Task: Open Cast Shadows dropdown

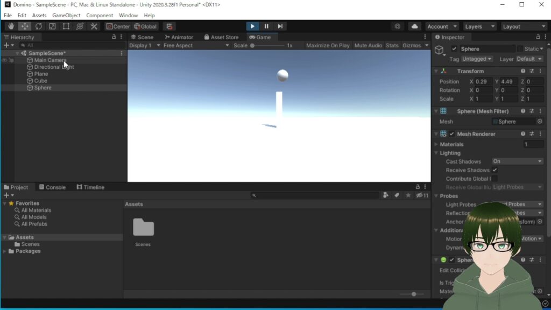Action: (517, 161)
